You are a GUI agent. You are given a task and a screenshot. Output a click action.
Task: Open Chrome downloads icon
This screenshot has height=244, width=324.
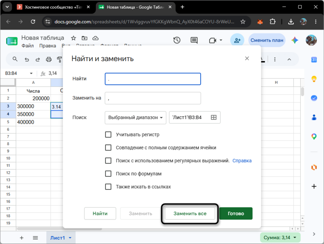(x=291, y=21)
